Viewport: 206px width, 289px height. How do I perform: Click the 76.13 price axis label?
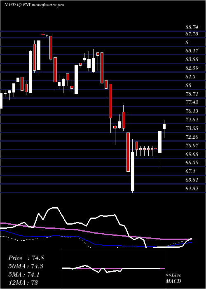pos(192,111)
